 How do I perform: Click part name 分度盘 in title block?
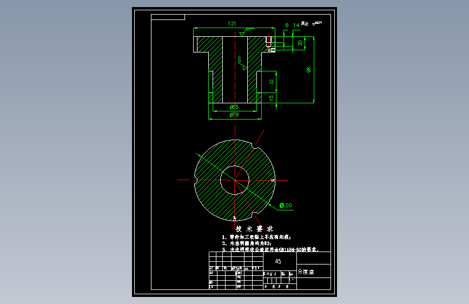[x=306, y=272]
